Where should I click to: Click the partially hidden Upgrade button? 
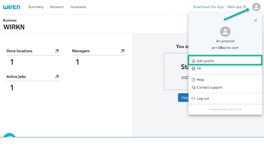coord(183,98)
